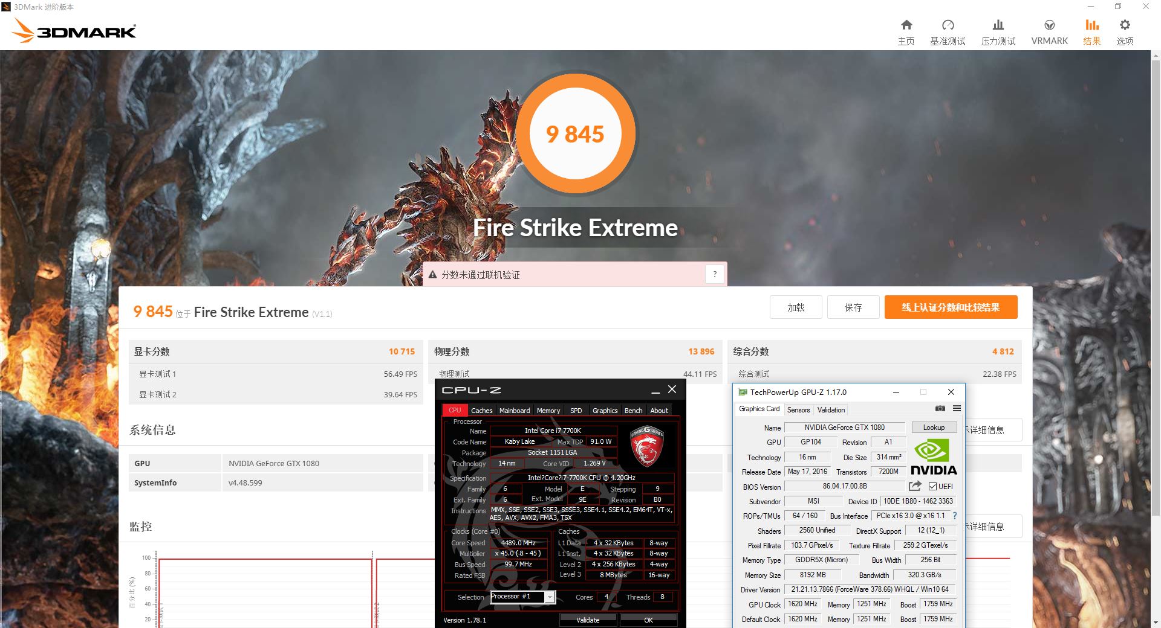Click the orange 线上认证分数和比较结果 button
Image resolution: width=1161 pixels, height=628 pixels.
point(951,307)
